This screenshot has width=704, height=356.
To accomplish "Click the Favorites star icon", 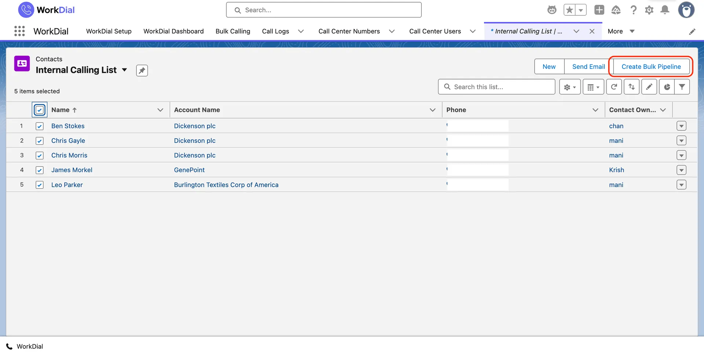I will click(x=569, y=10).
